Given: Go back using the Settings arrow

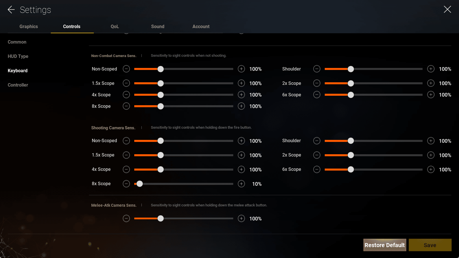Looking at the screenshot, I should (x=11, y=10).
